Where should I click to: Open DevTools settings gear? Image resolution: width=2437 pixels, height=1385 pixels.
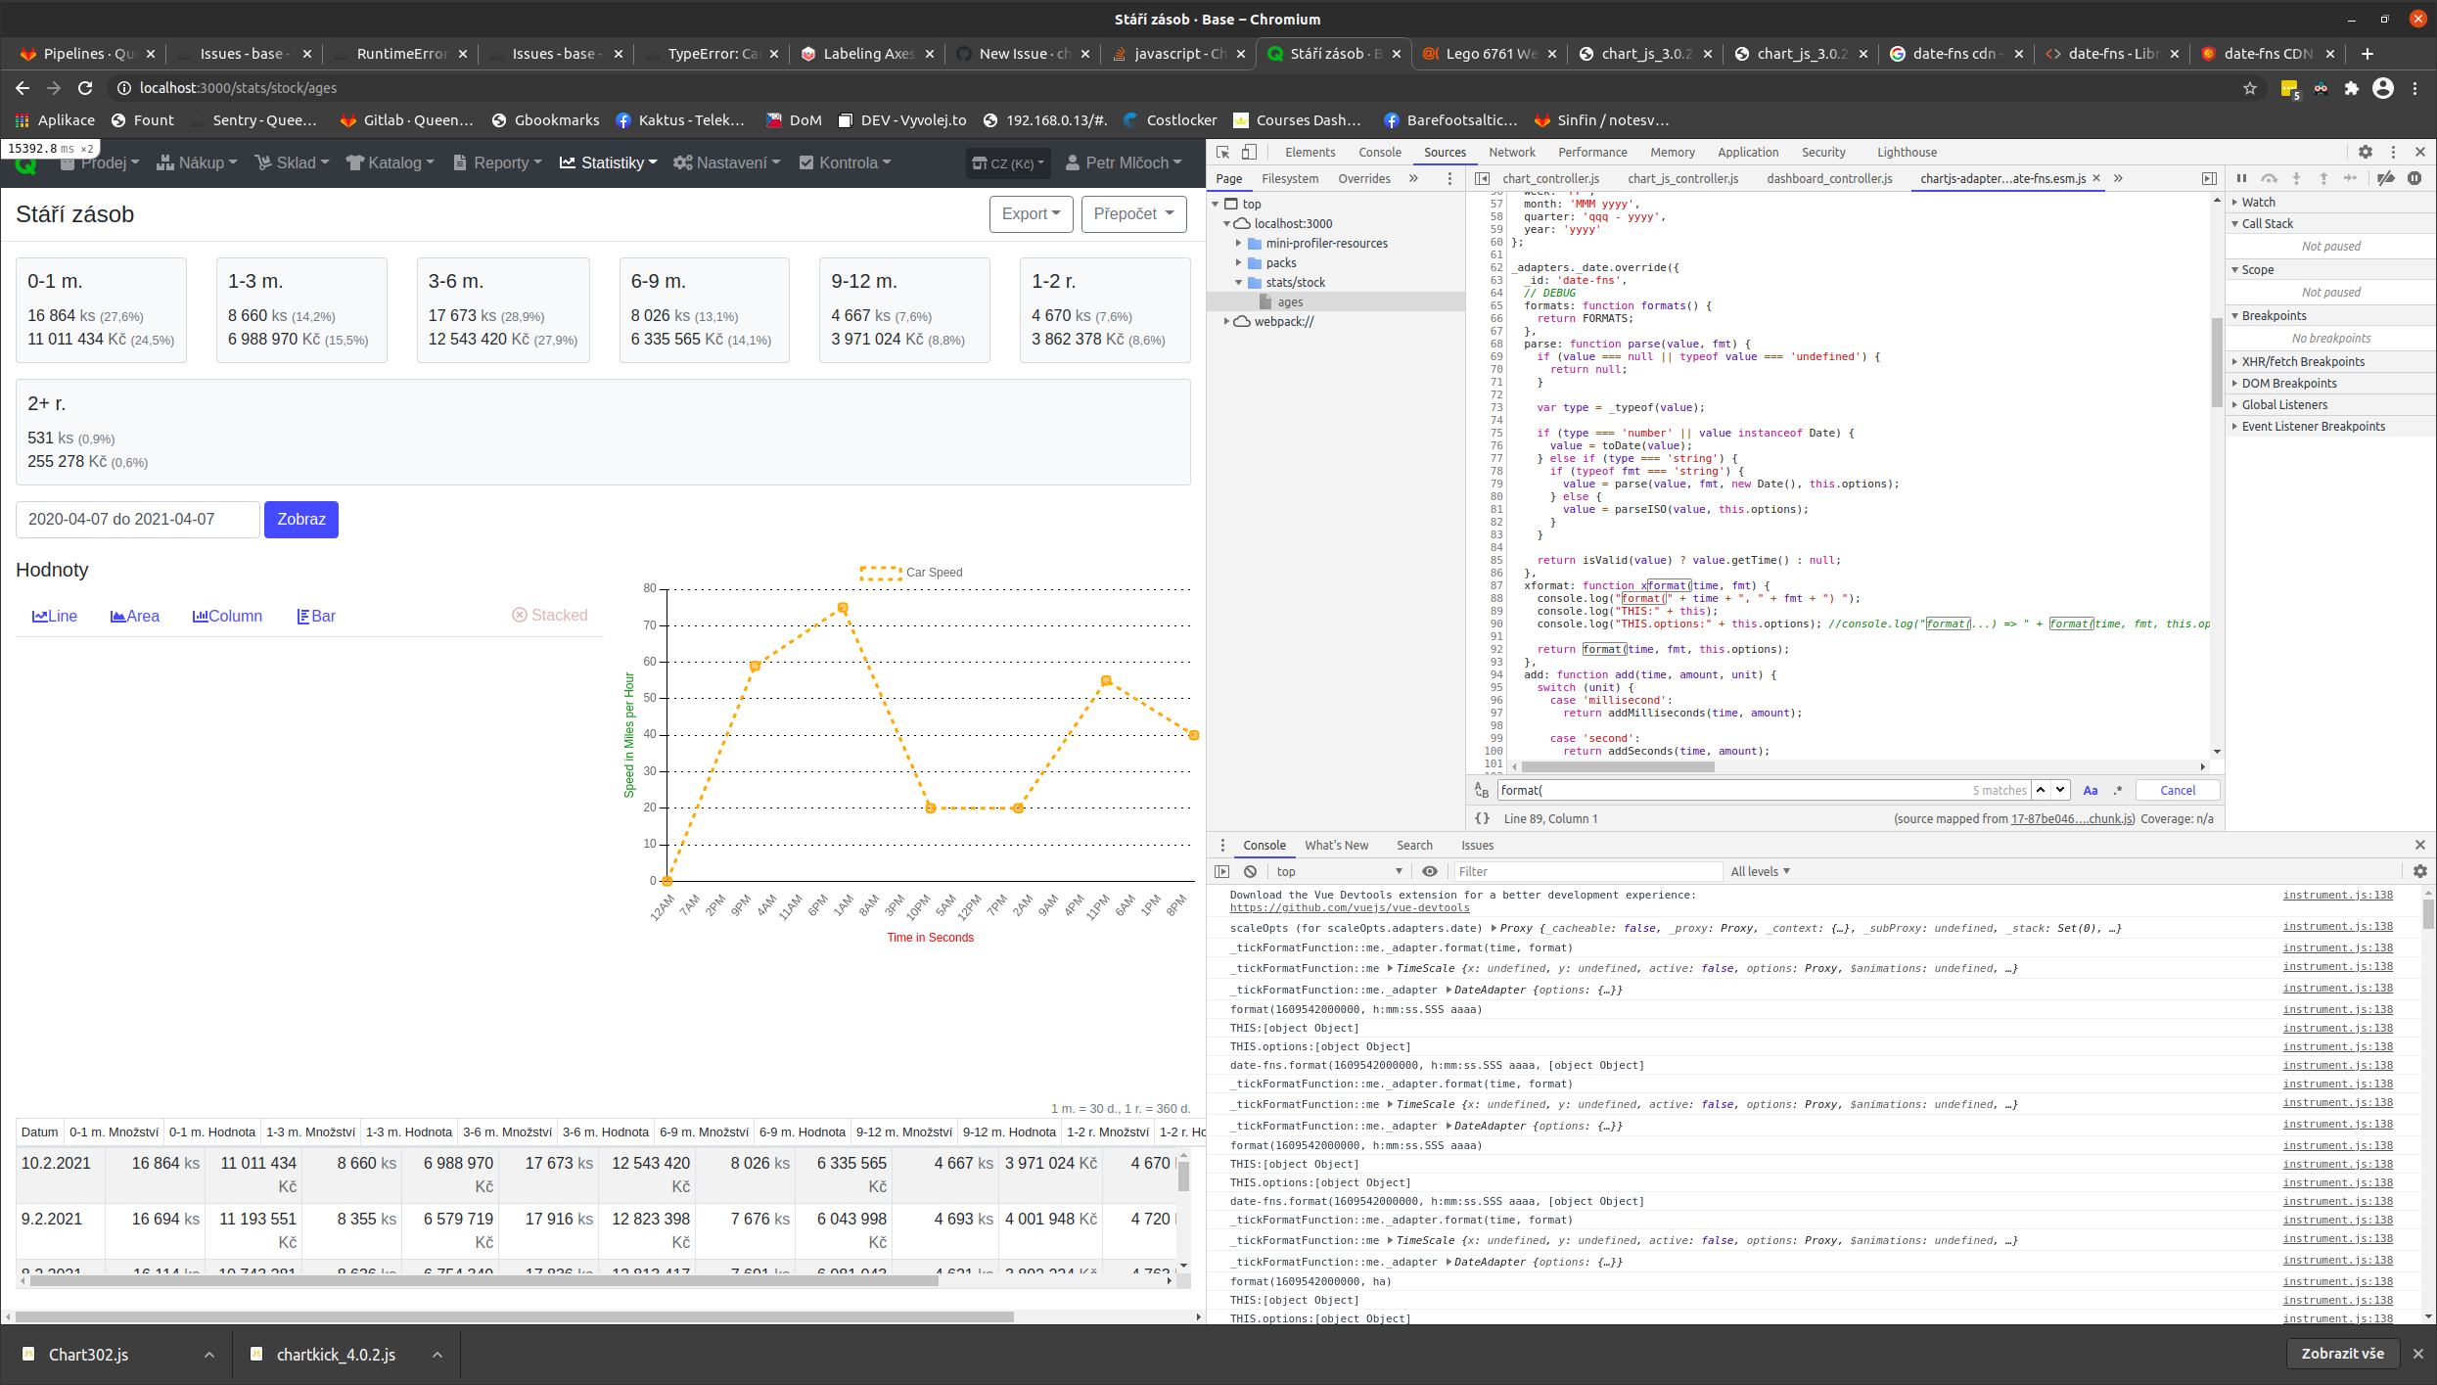click(x=2366, y=152)
